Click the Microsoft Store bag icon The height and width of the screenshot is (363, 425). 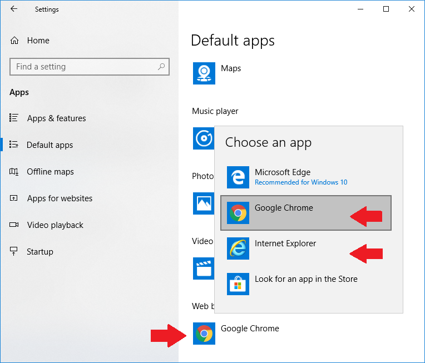click(238, 284)
